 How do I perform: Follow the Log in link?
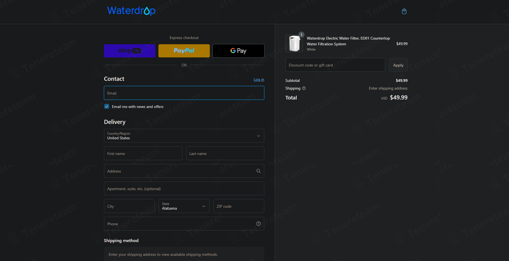point(259,79)
